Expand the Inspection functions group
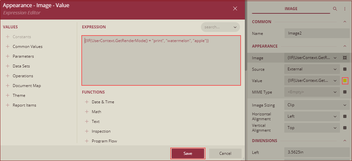Screen dimensions: 352x161 click(87, 131)
